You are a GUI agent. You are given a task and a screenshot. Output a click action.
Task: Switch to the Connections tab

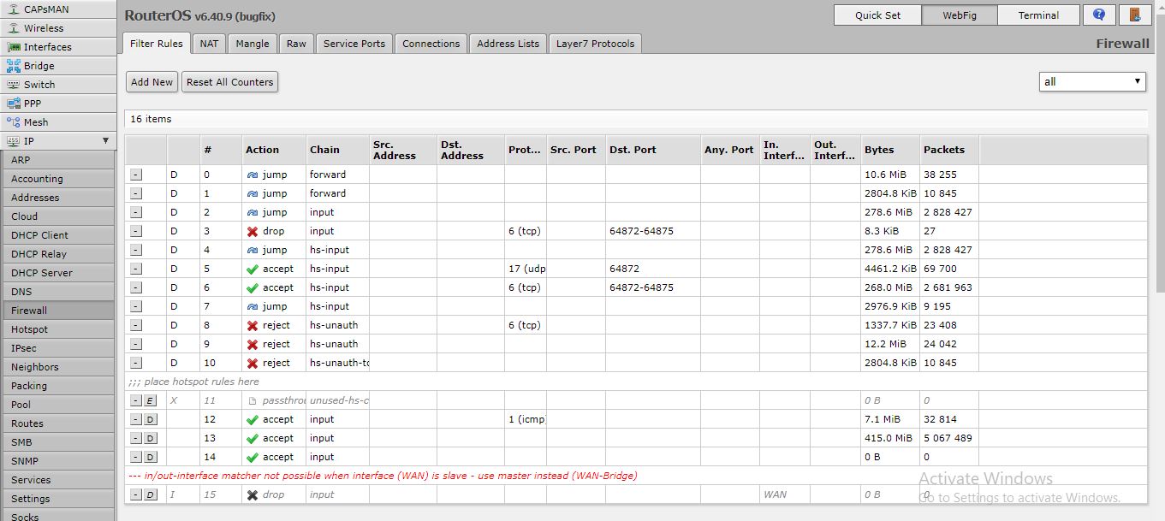[431, 44]
